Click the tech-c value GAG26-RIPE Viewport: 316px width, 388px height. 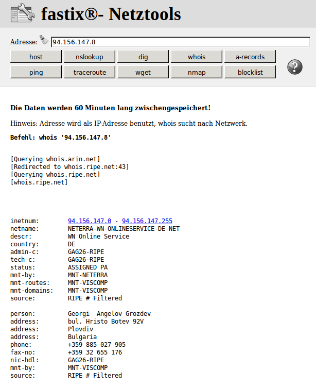[86, 259]
